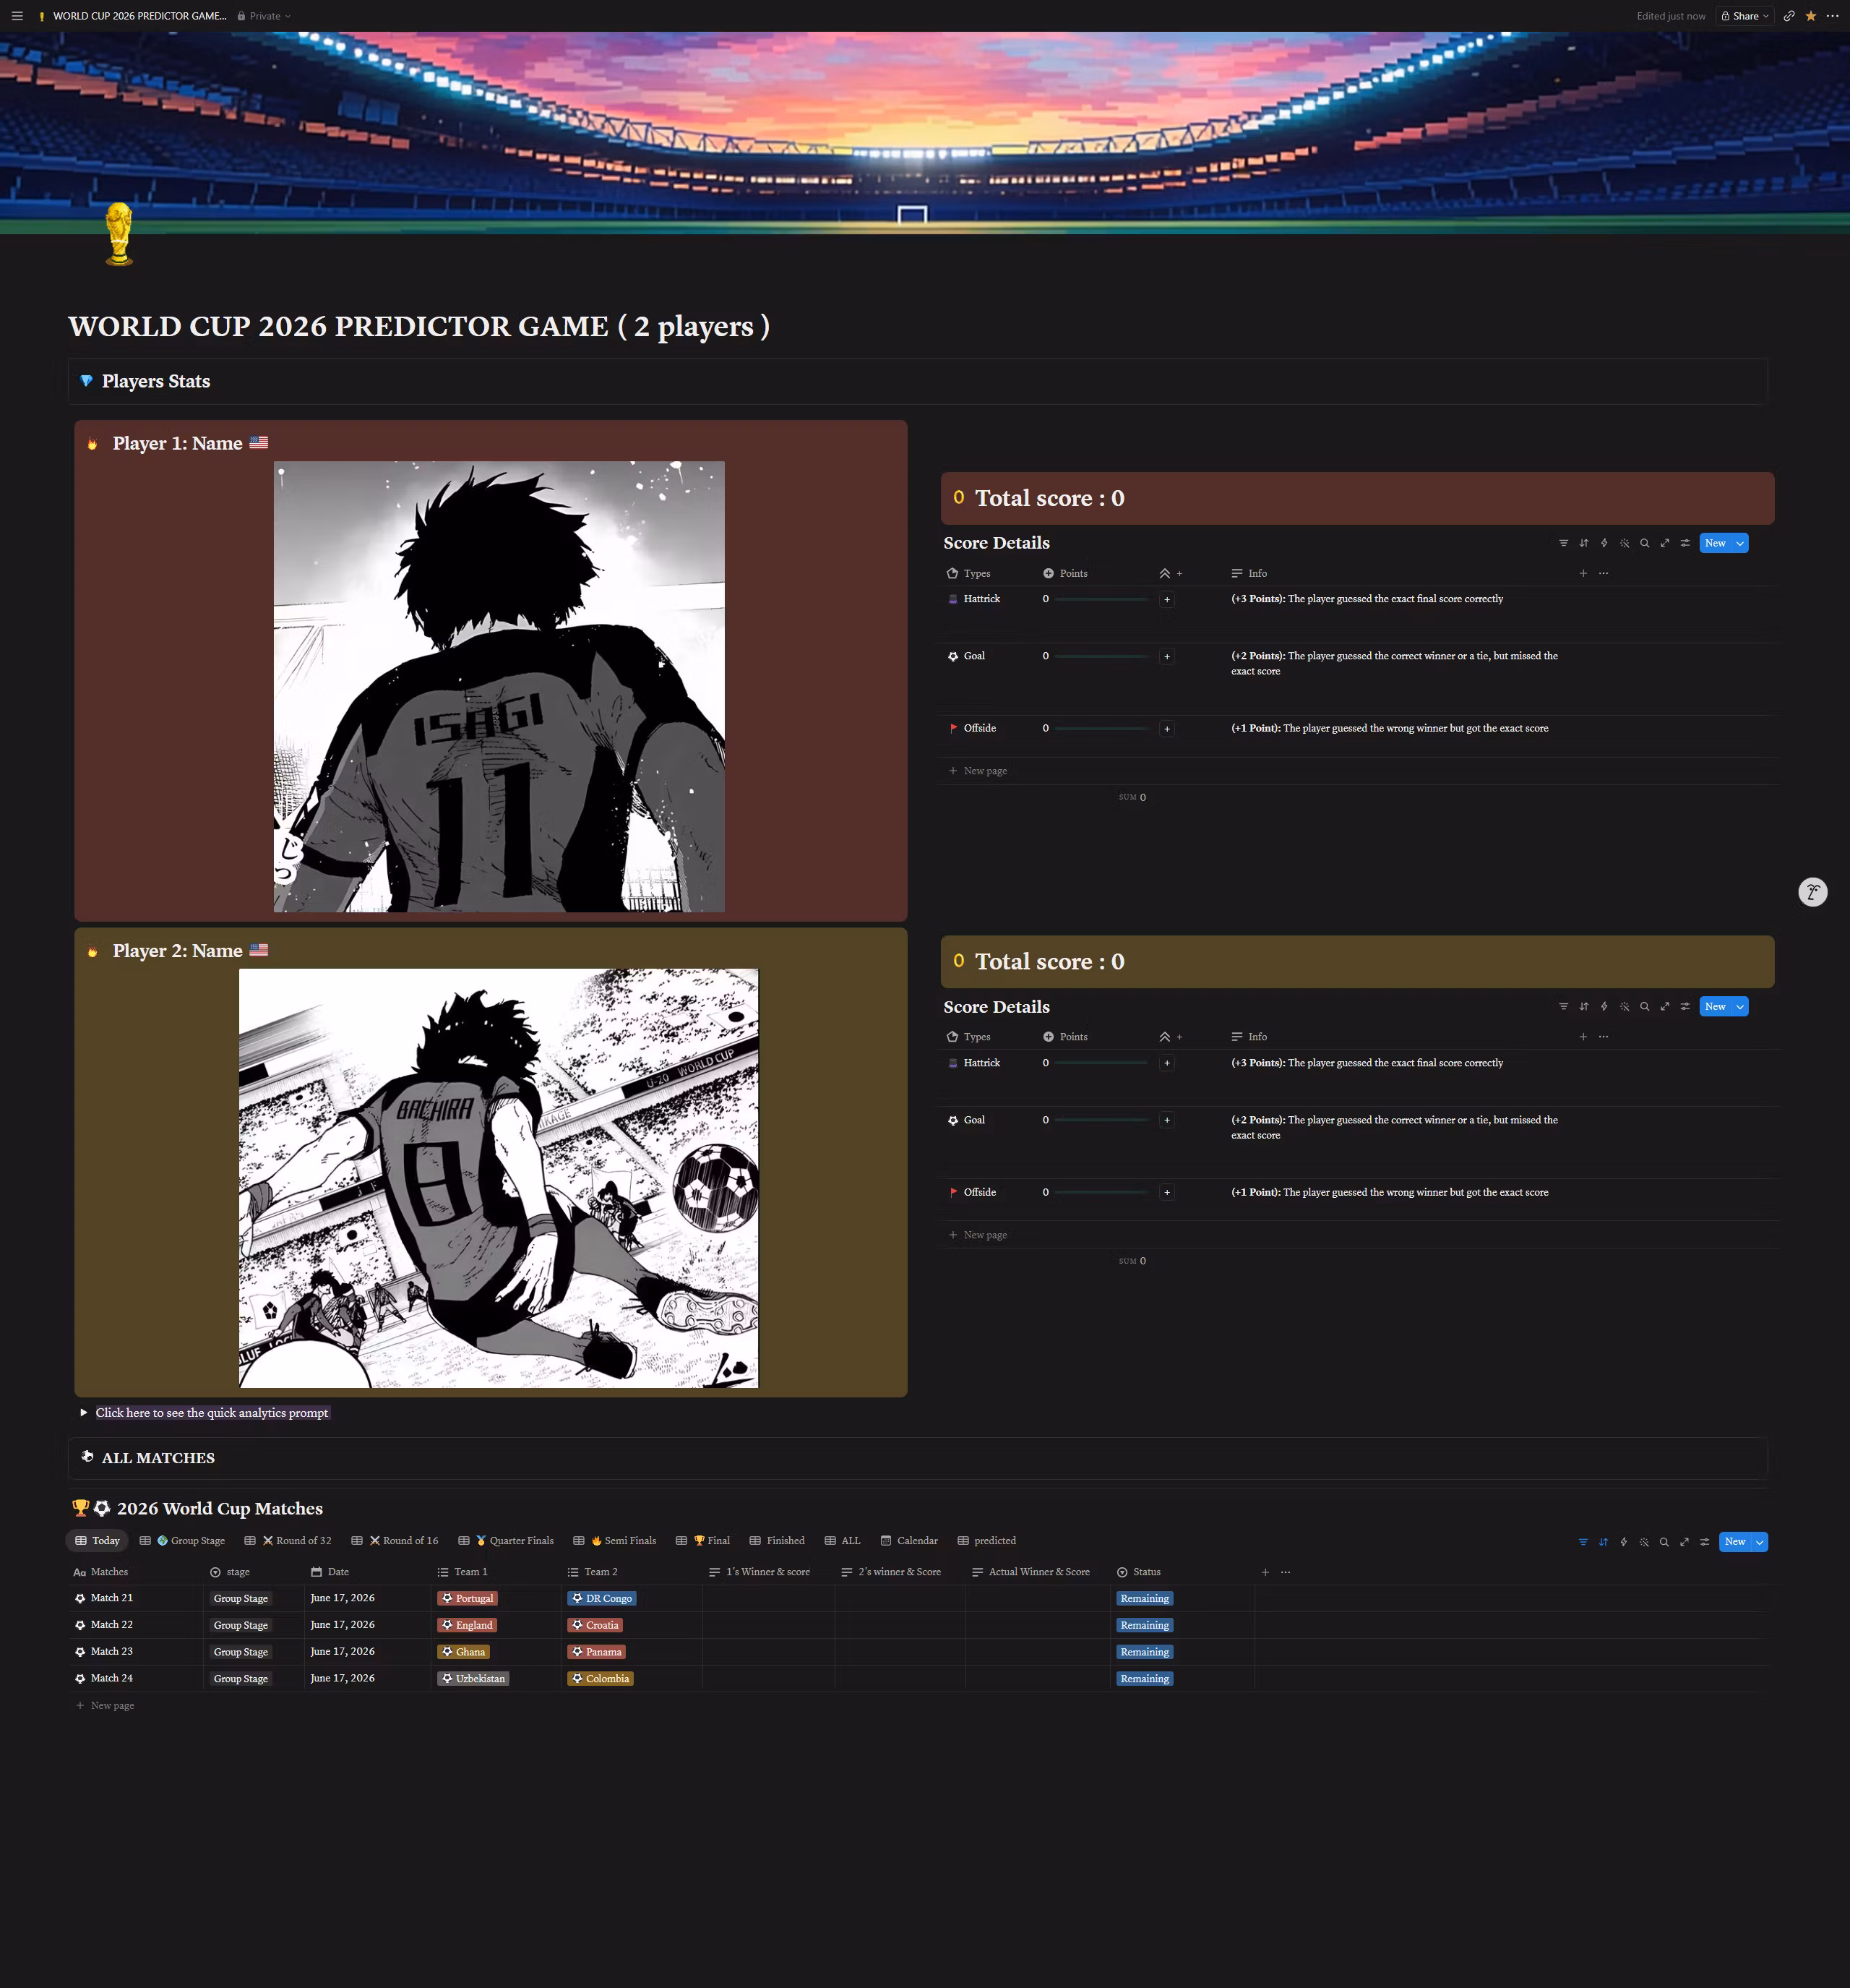Switch to the Calendar view tab

pos(910,1541)
